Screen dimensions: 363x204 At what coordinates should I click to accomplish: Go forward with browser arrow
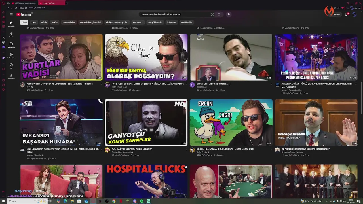click(x=12, y=8)
